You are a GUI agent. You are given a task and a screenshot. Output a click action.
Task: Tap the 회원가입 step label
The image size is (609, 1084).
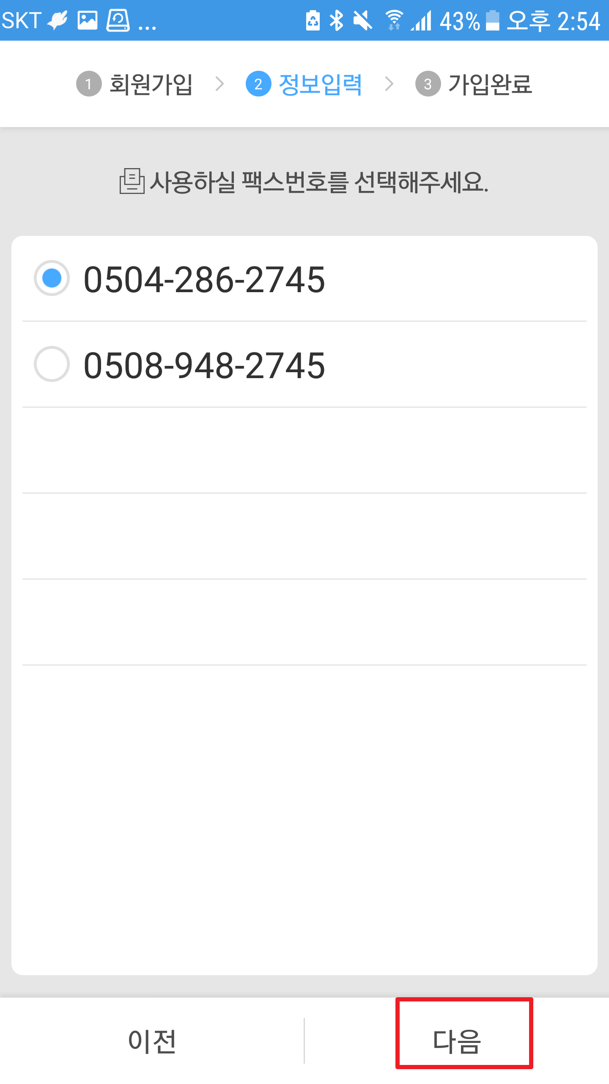[151, 84]
